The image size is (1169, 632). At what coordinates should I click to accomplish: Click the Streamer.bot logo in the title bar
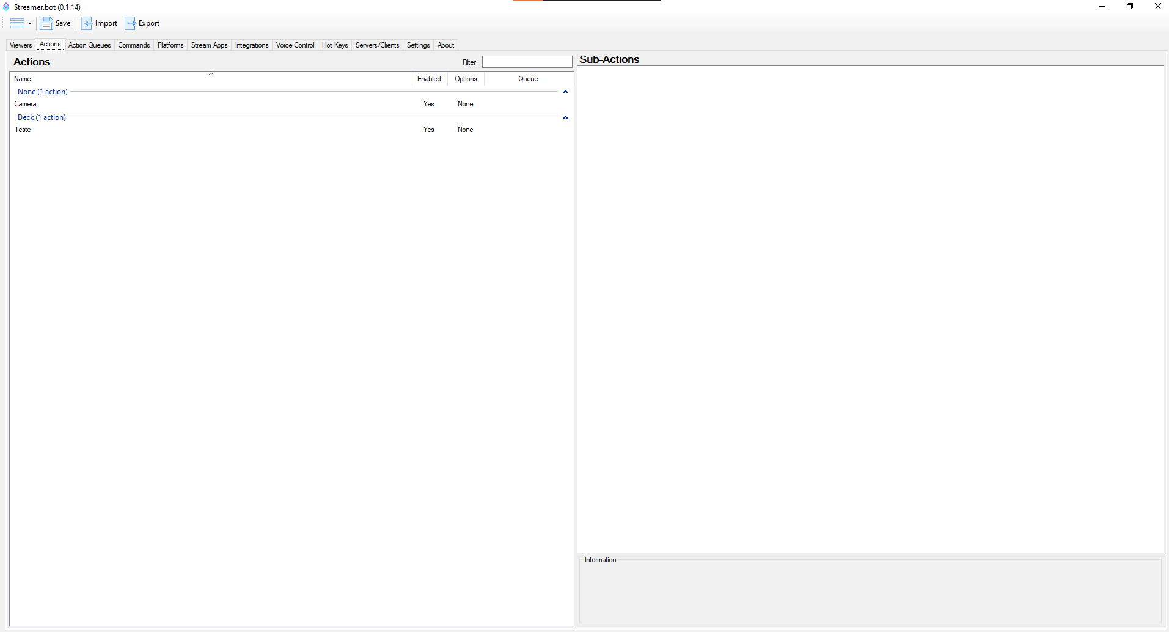[x=5, y=7]
